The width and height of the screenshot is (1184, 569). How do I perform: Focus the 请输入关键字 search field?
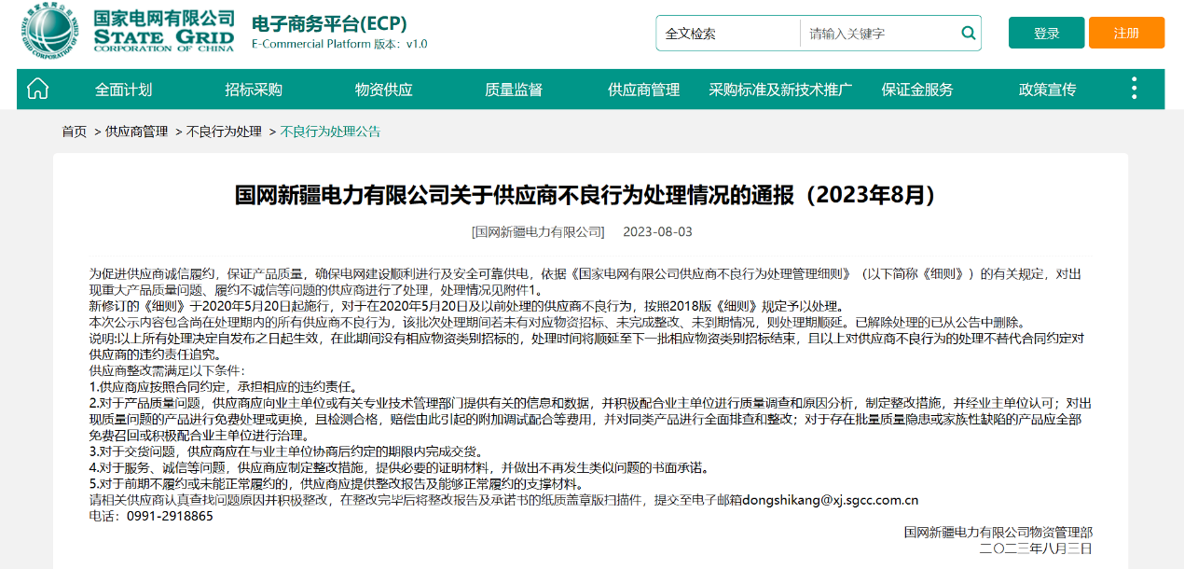tap(878, 34)
